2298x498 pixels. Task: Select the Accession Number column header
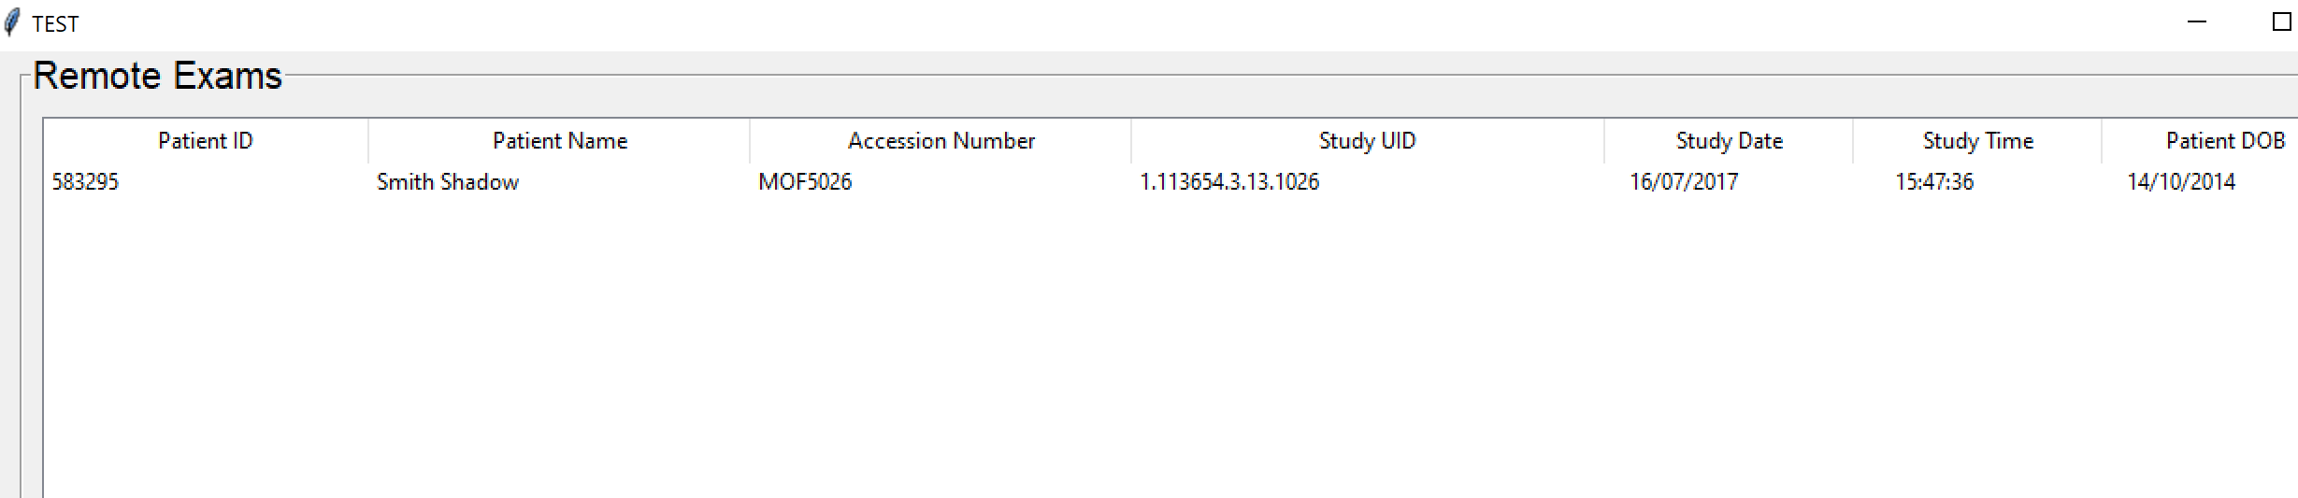click(x=941, y=141)
